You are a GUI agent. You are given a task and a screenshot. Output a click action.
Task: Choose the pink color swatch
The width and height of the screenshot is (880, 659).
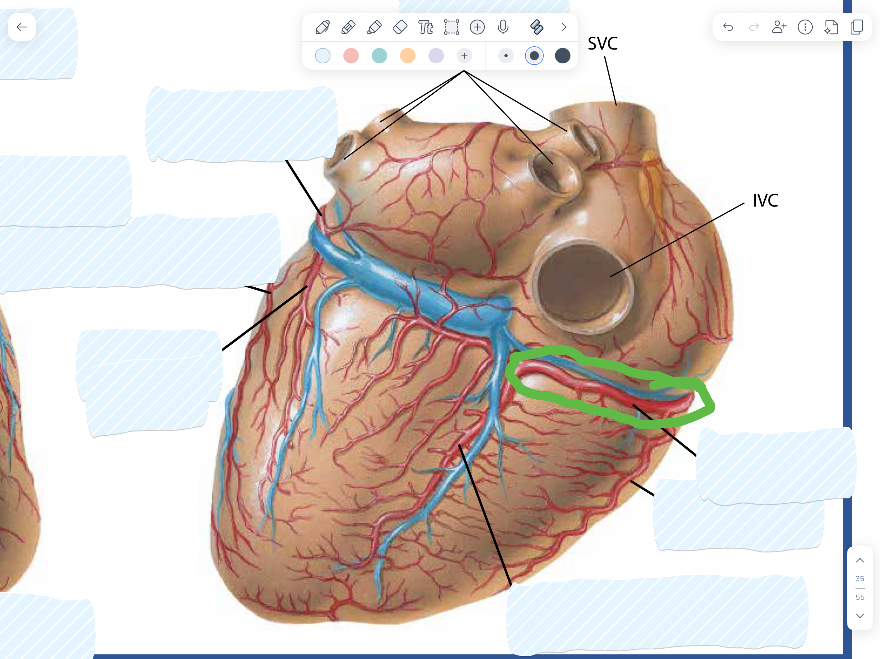(x=351, y=56)
